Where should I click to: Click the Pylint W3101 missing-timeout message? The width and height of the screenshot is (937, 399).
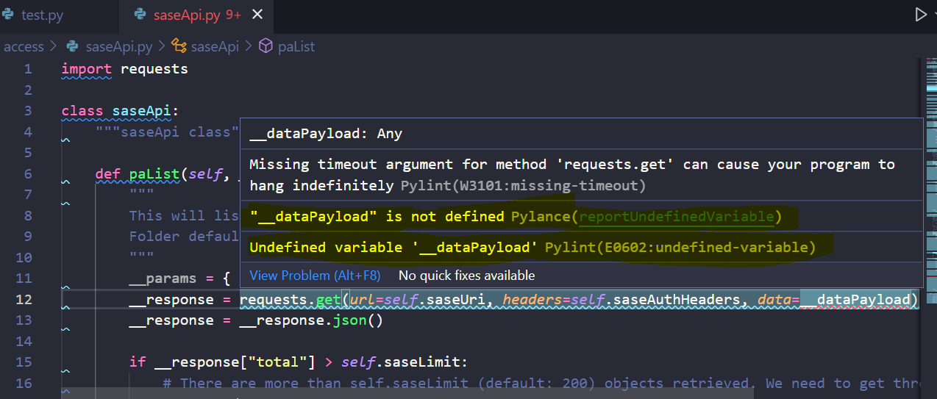(572, 175)
